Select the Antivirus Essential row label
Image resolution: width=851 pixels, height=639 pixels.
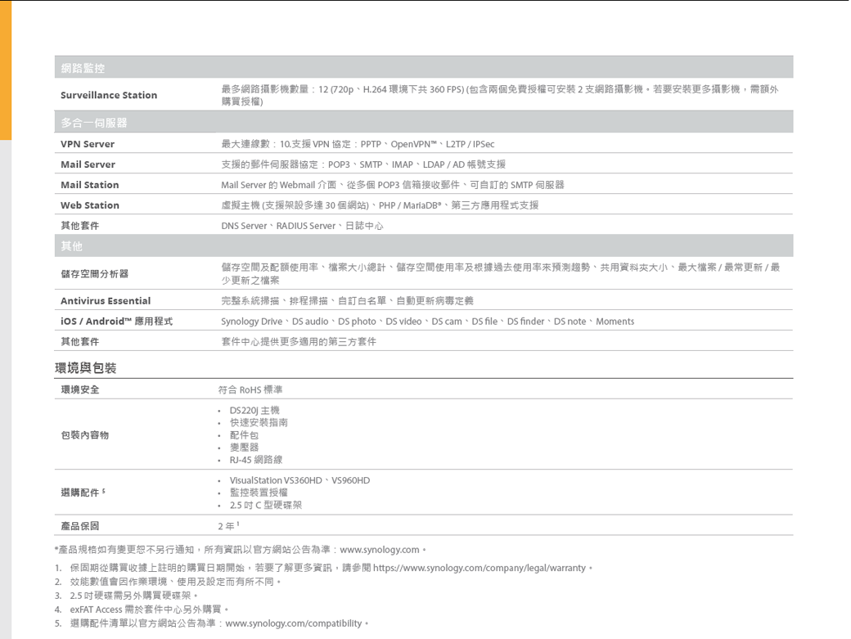[x=106, y=301]
